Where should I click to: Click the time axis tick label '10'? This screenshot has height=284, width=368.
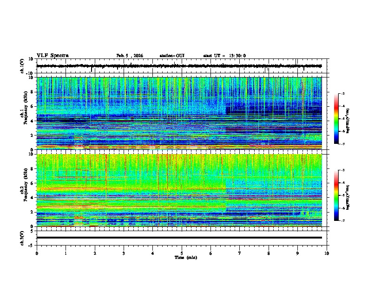click(x=327, y=253)
